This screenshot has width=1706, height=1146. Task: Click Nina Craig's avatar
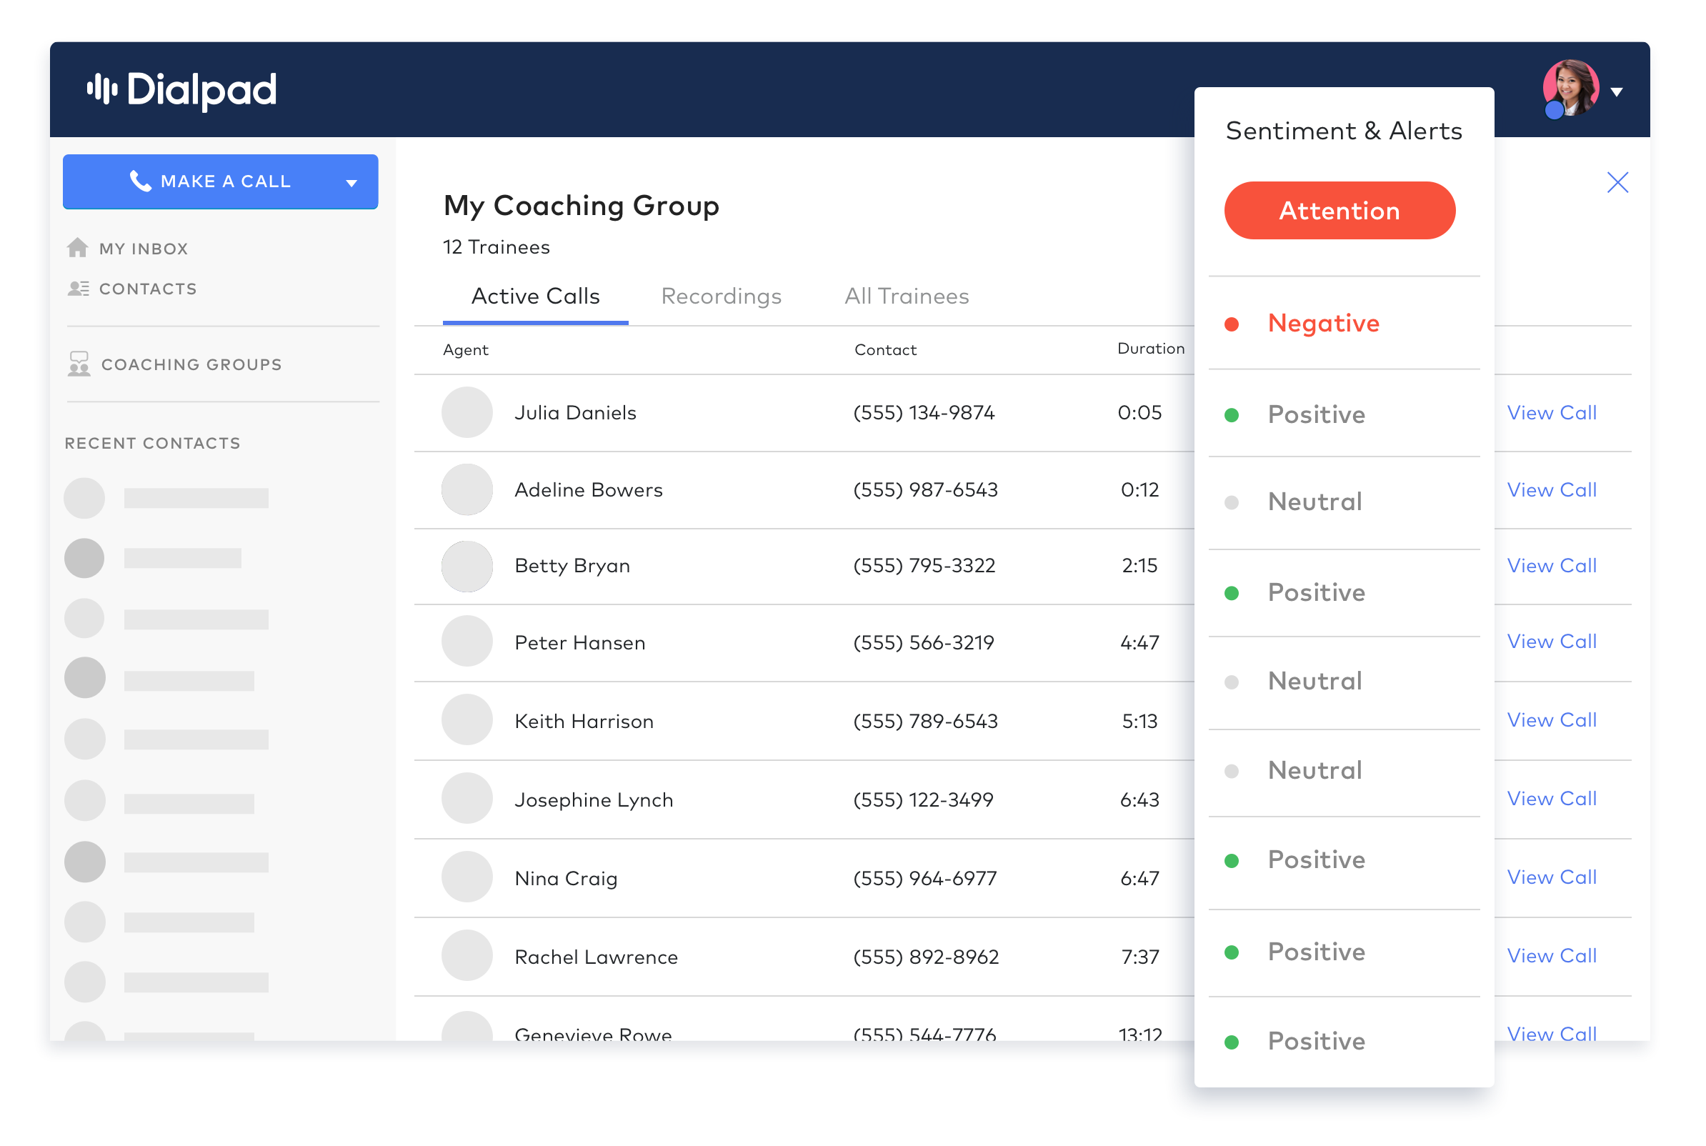click(467, 877)
